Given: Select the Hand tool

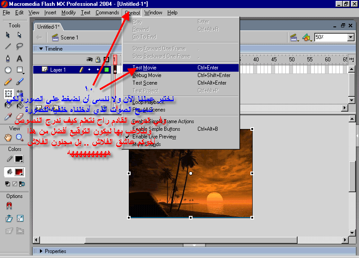Looking at the screenshot, I should coord(8,138).
